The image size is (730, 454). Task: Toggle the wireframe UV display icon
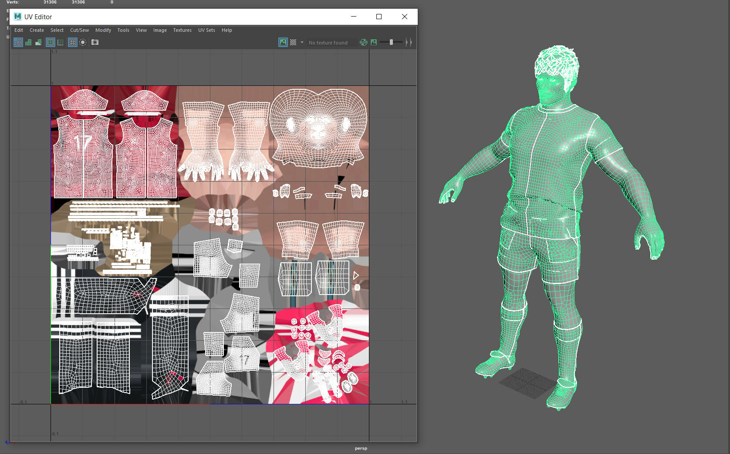(18, 42)
